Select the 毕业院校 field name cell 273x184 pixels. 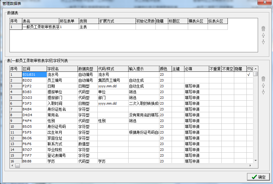[62, 150]
